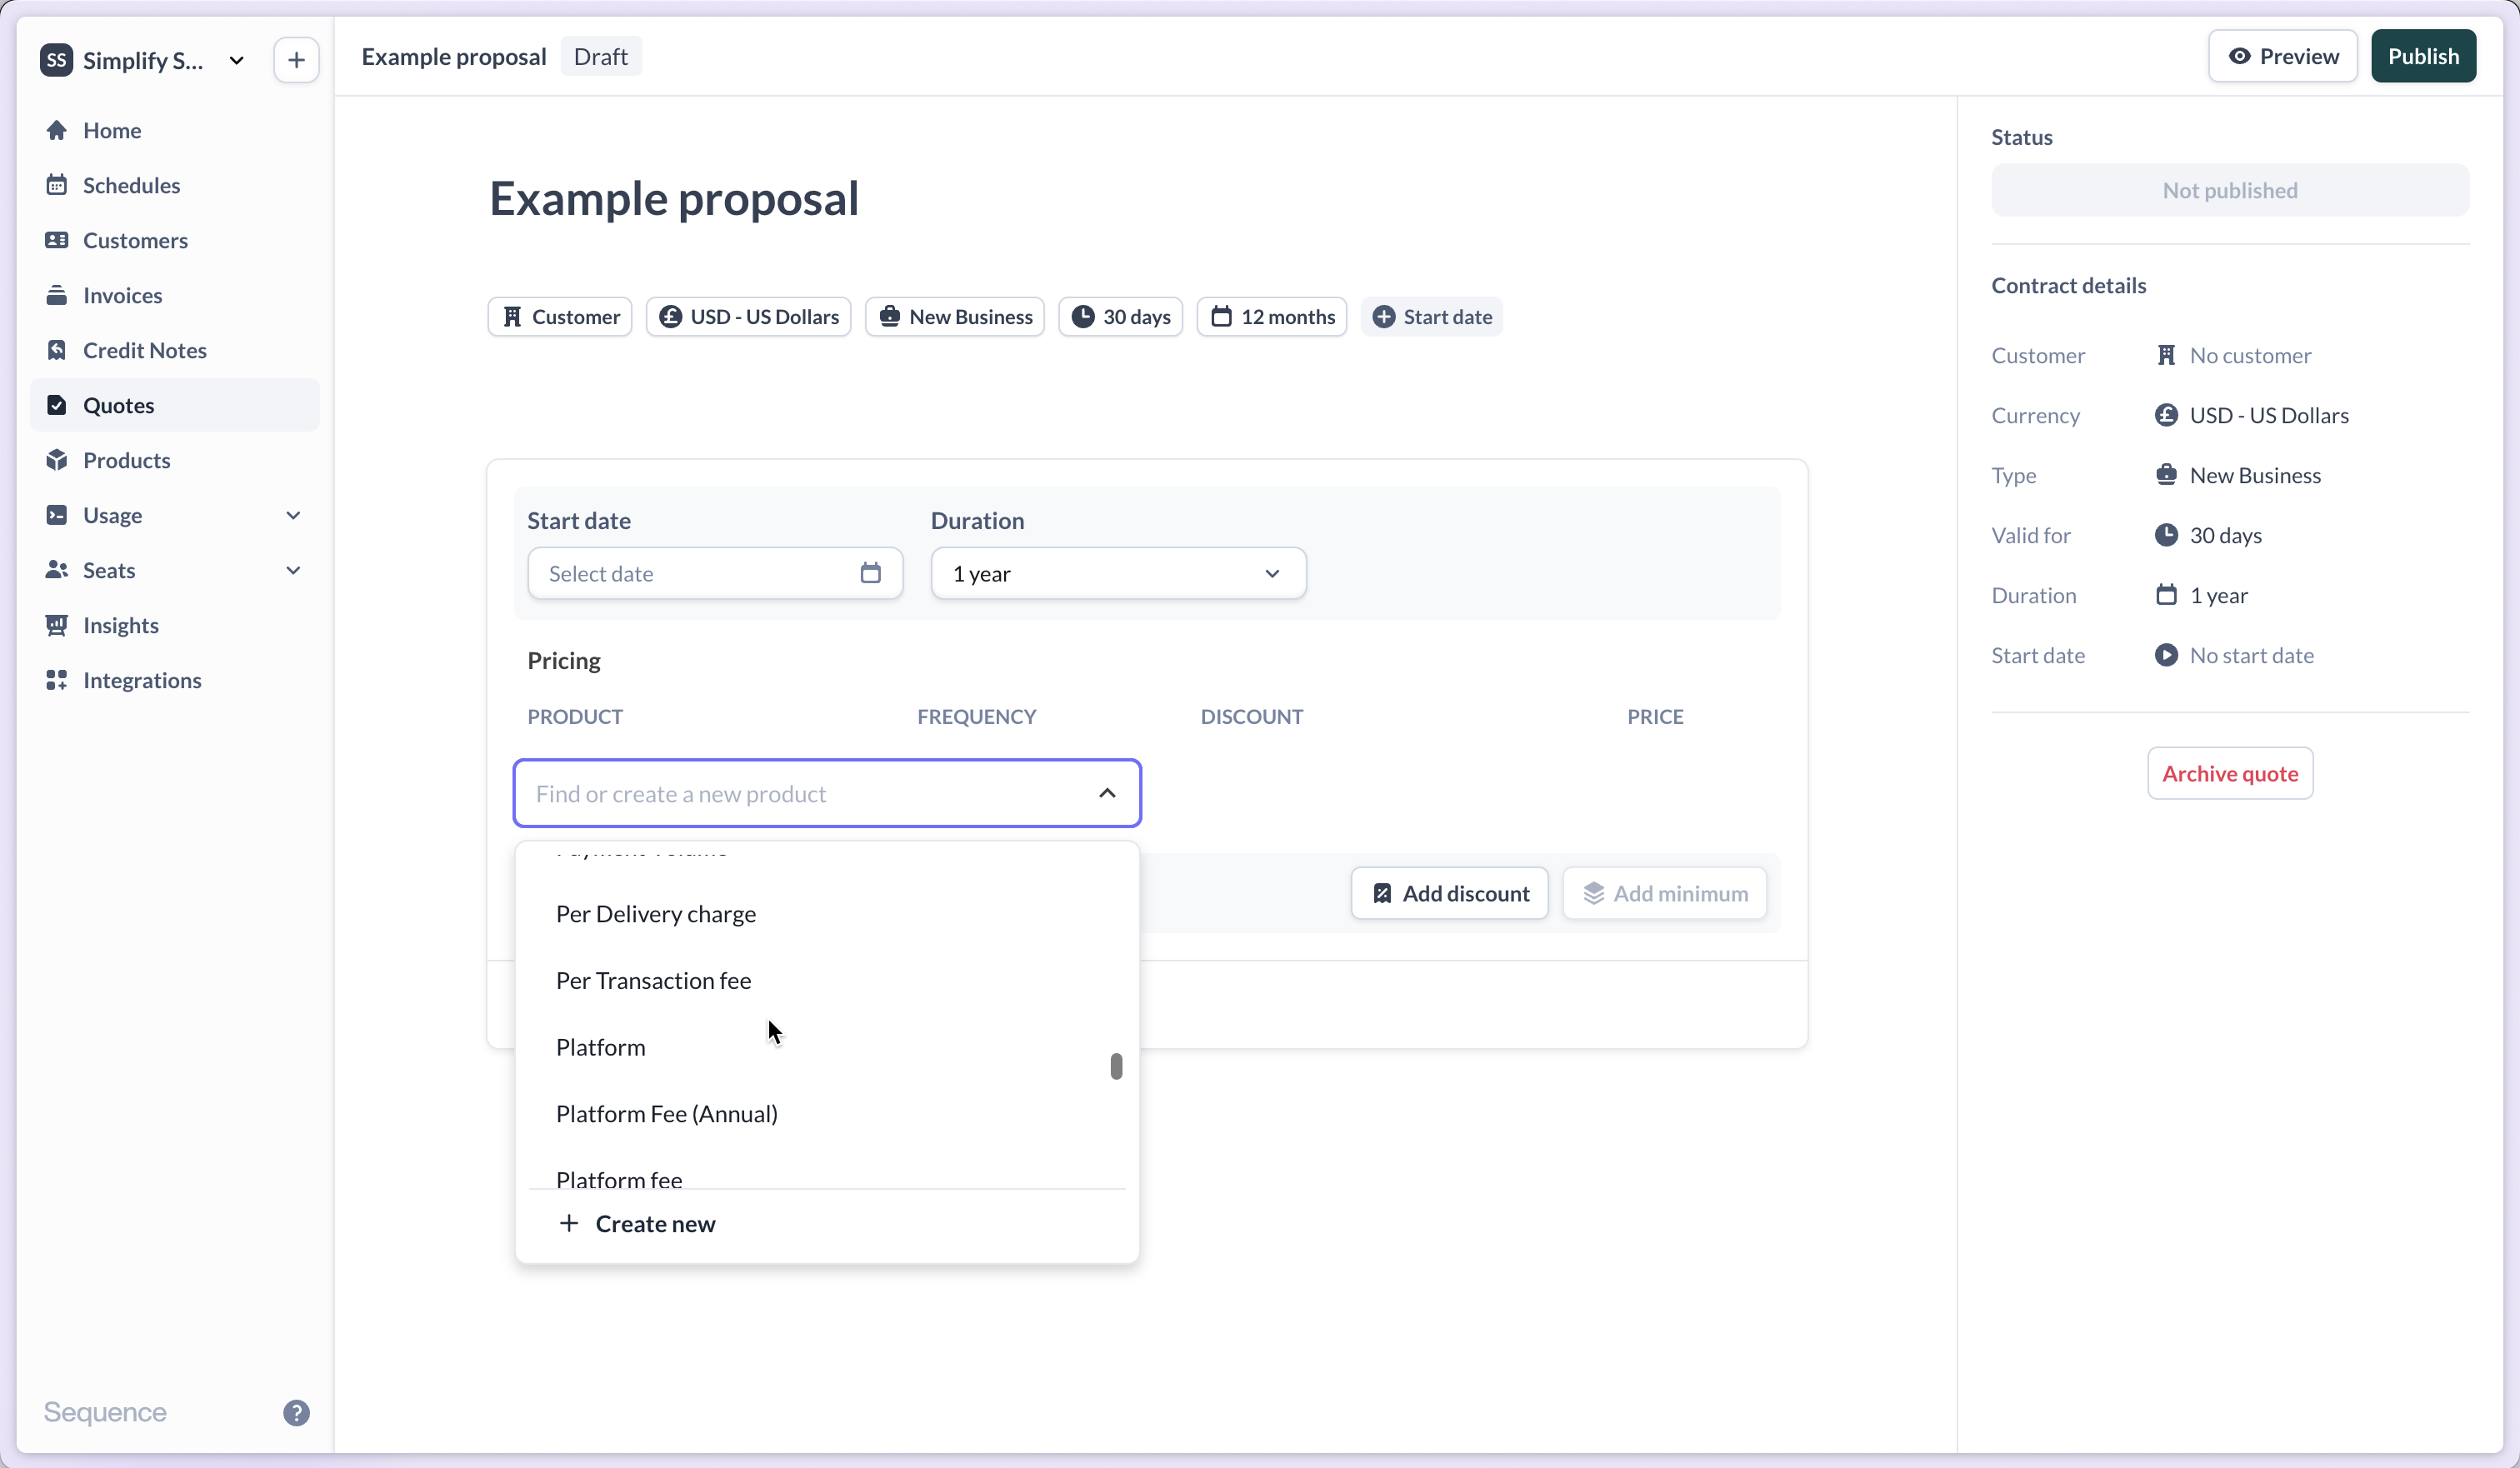
Task: Click the Quotes checkmark icon
Action: tap(57, 405)
